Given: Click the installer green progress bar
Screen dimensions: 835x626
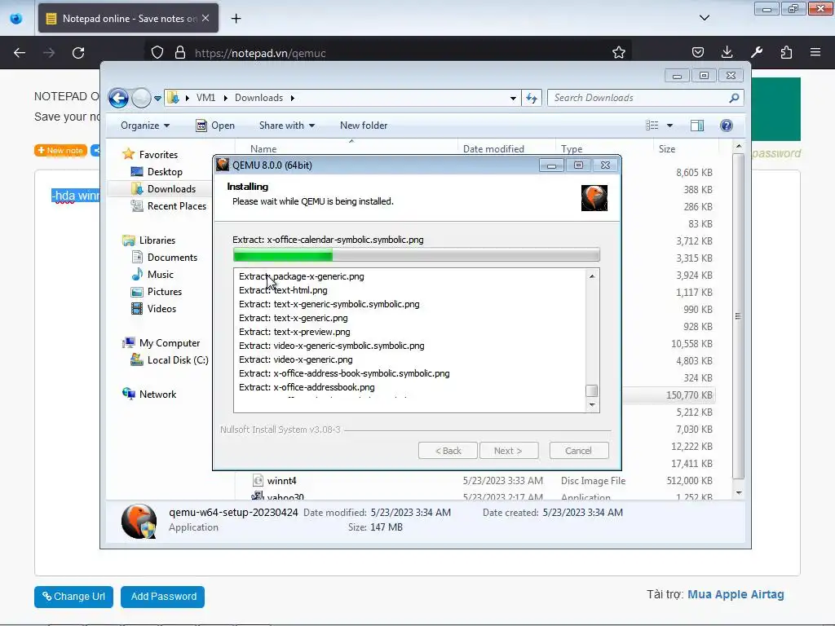Looking at the screenshot, I should pyautogui.click(x=417, y=256).
